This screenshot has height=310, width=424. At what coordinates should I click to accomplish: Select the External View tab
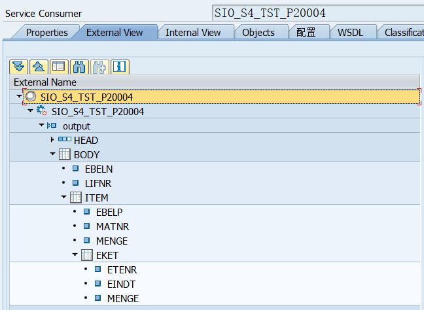(x=115, y=33)
